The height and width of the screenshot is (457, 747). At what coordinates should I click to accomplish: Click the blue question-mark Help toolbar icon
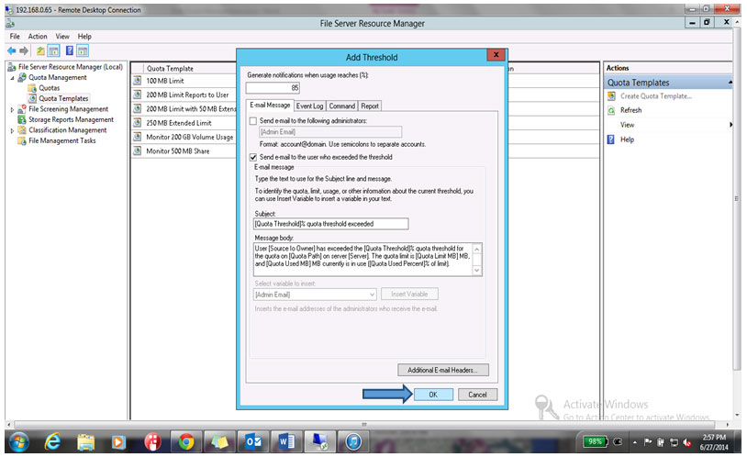pos(70,50)
